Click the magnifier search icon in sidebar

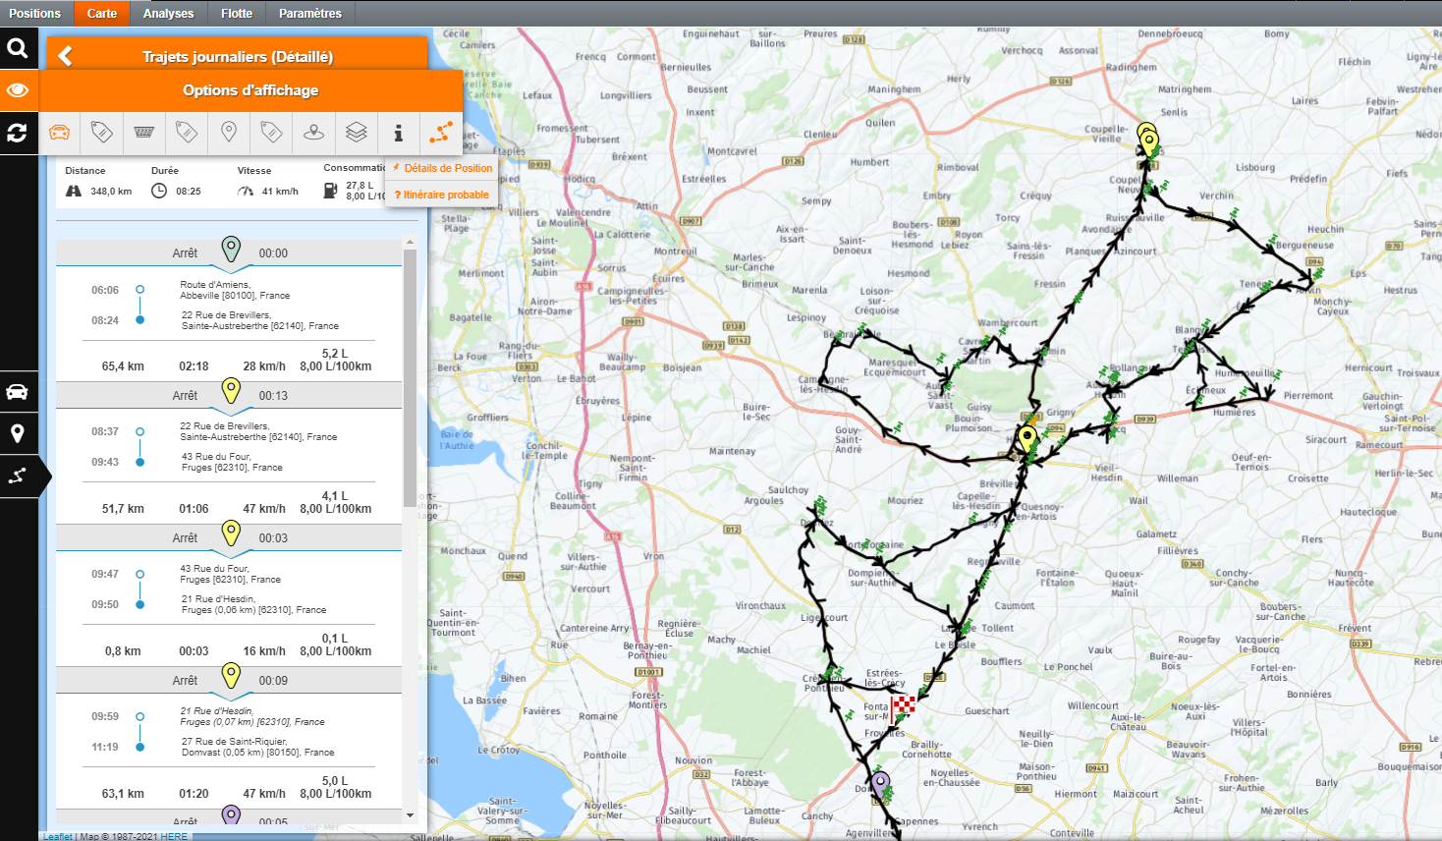(x=18, y=48)
